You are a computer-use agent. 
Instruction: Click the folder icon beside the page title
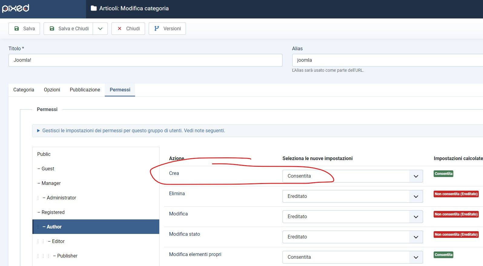point(94,8)
